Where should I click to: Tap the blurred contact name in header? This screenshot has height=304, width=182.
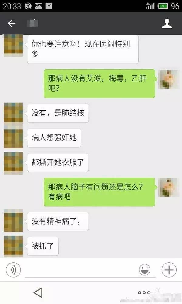coord(32,23)
